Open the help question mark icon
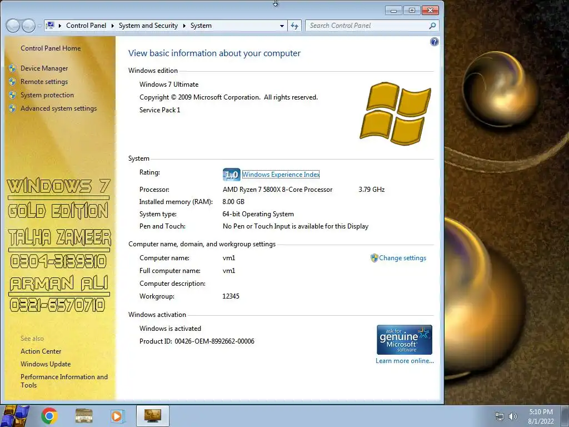 click(435, 42)
